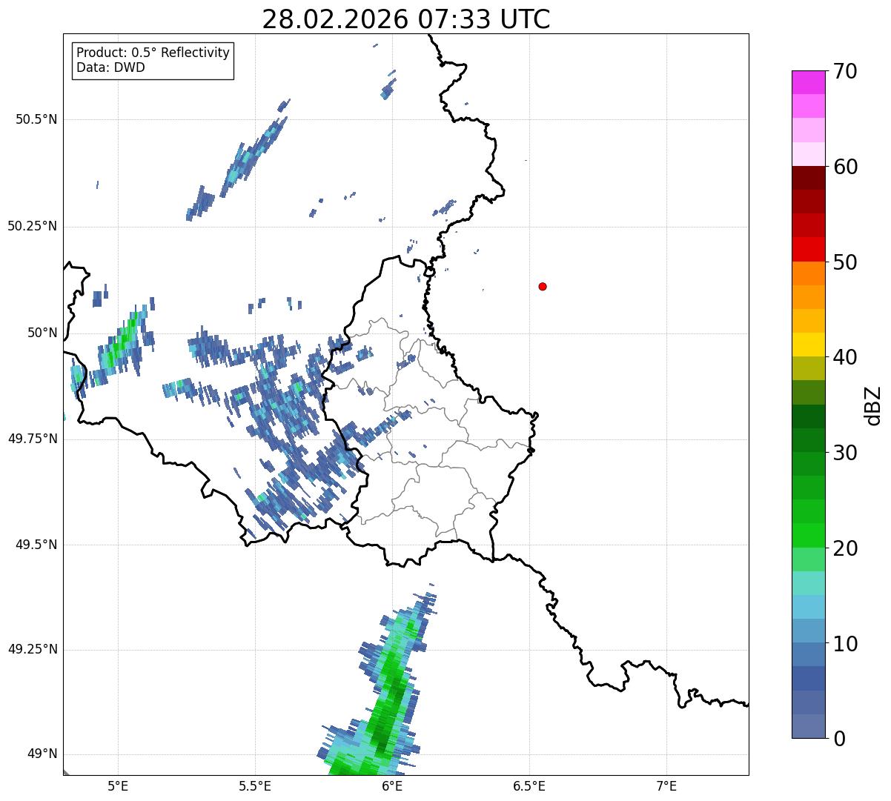Click the red location marker dot
Image resolution: width=891 pixels, height=801 pixels.
tap(543, 286)
